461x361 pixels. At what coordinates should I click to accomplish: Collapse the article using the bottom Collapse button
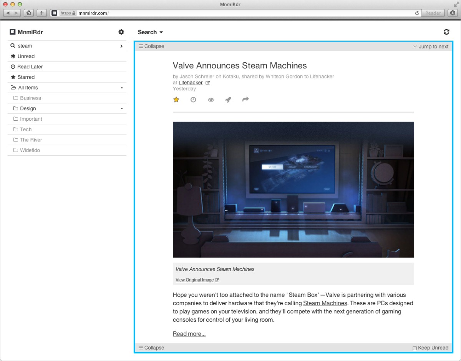pyautogui.click(x=151, y=348)
